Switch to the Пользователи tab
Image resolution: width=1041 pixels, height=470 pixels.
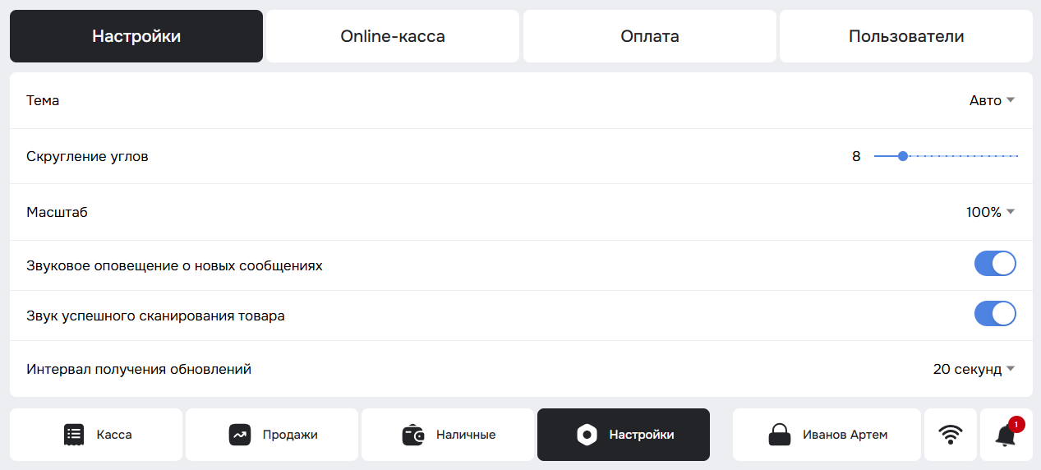906,36
